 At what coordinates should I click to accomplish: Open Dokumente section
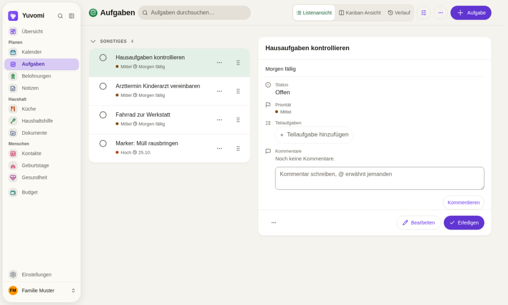coord(42,133)
